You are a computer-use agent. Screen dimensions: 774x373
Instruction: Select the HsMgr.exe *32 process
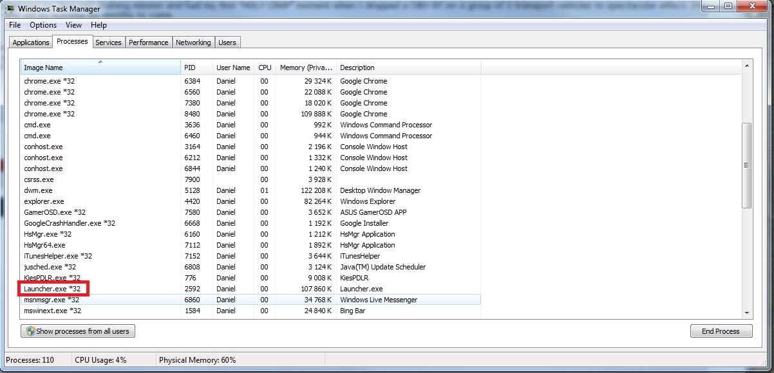250,234
